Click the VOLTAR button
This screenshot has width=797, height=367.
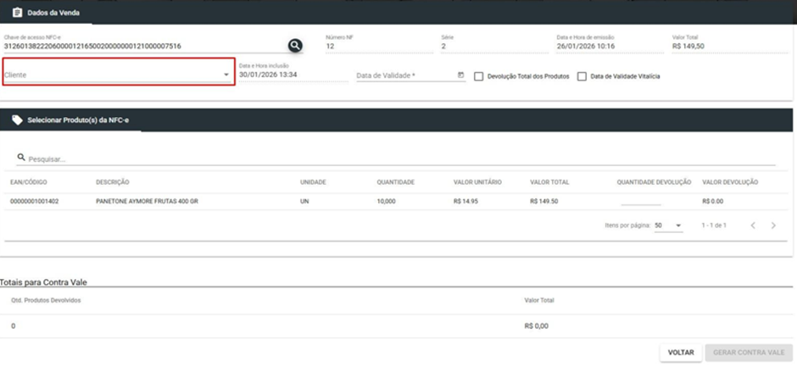point(681,353)
